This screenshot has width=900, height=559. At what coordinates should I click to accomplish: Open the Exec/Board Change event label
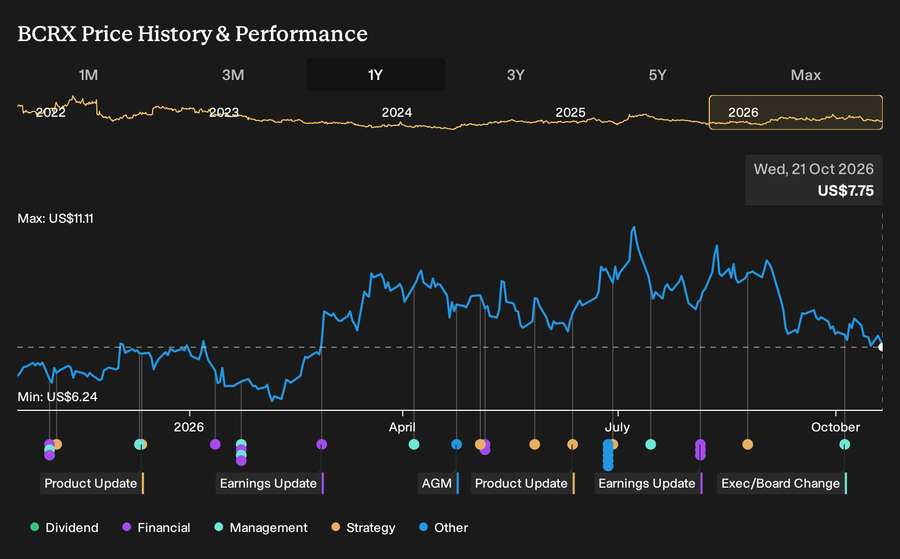click(x=782, y=483)
